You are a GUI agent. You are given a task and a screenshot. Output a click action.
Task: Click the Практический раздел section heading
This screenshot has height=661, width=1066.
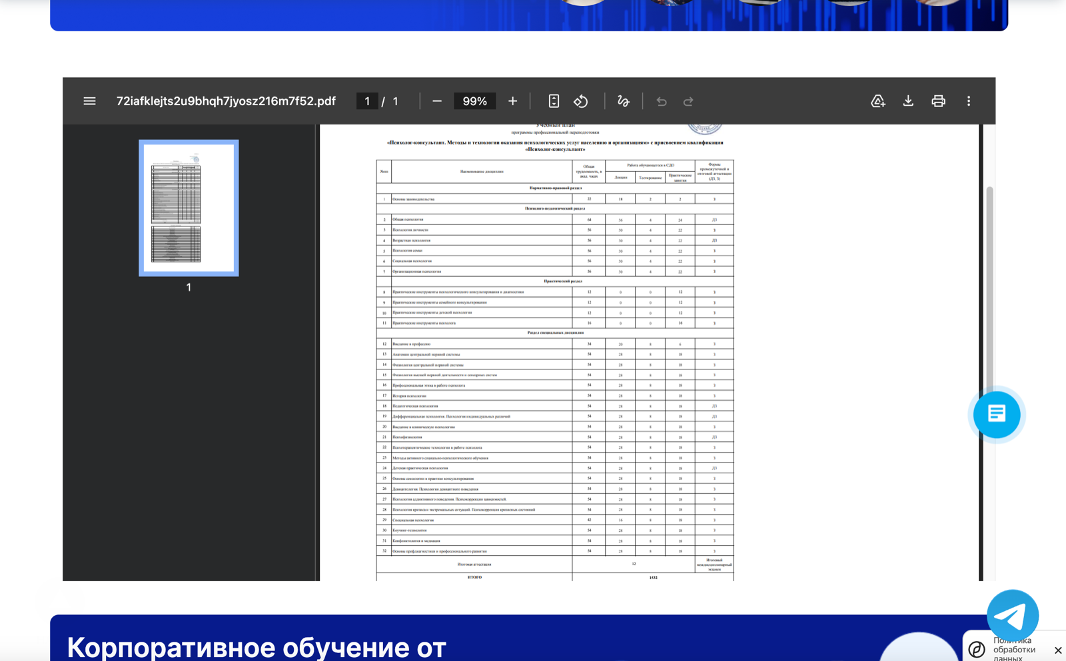point(562,282)
